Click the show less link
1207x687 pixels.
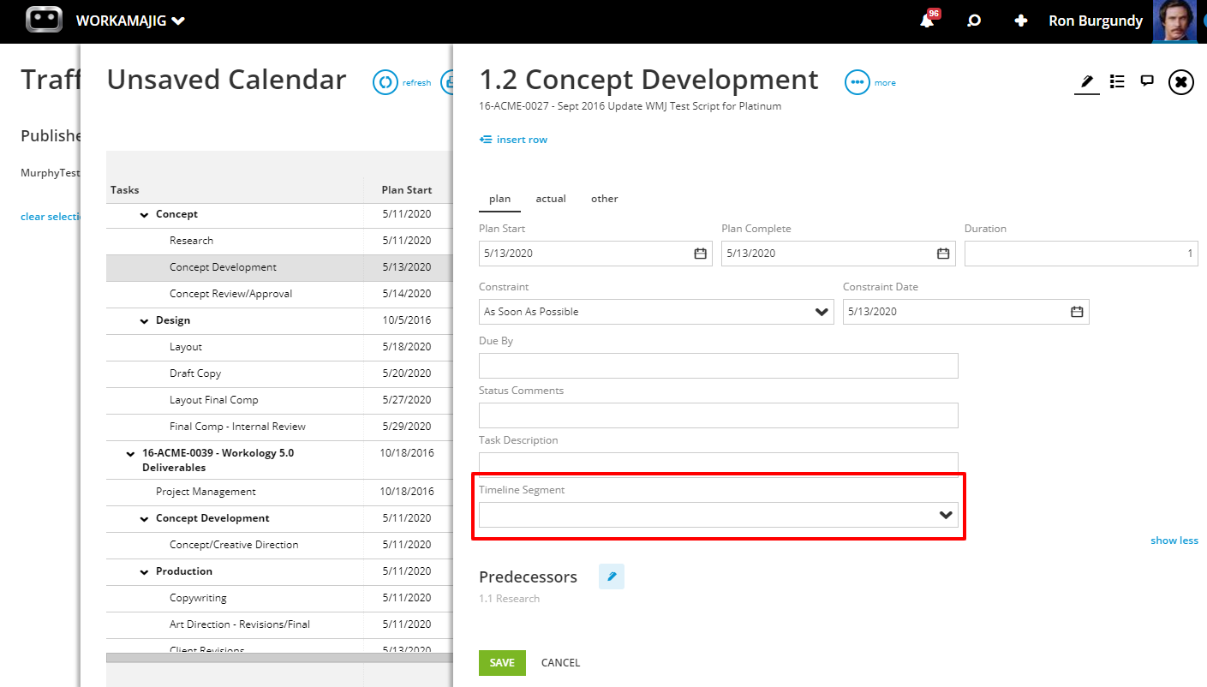point(1174,541)
